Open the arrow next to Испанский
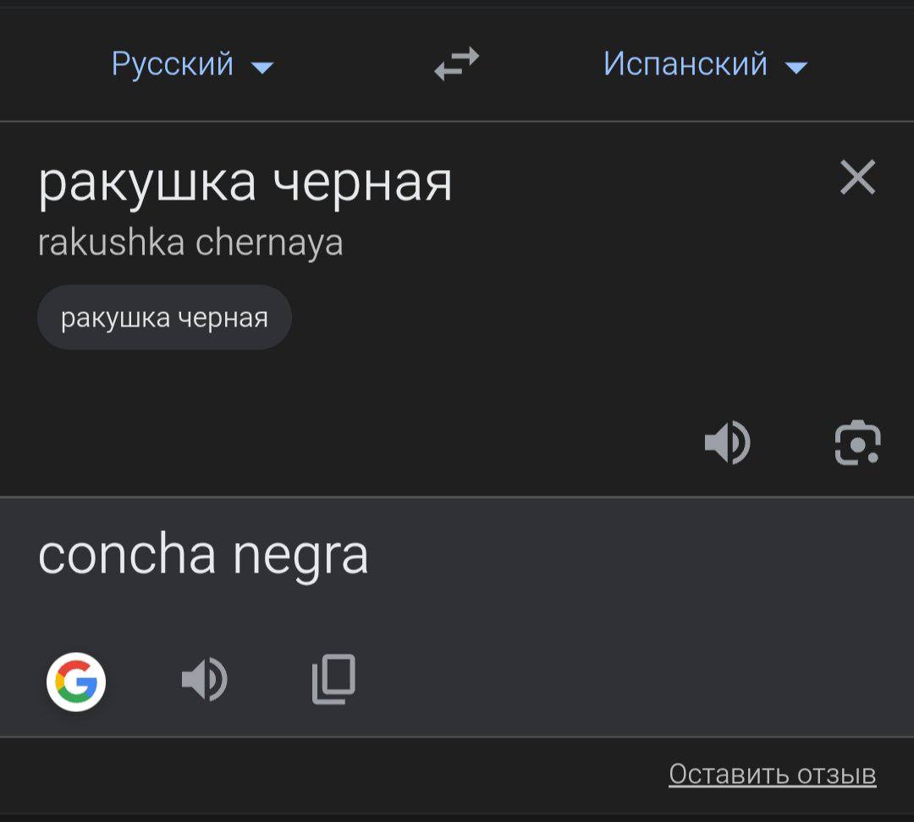Image resolution: width=914 pixels, height=822 pixels. click(796, 67)
